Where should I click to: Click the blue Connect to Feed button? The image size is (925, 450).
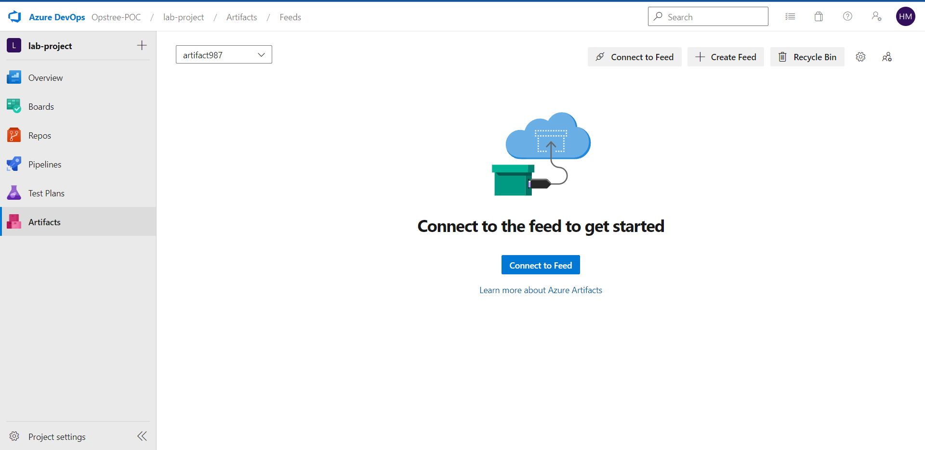coord(541,265)
